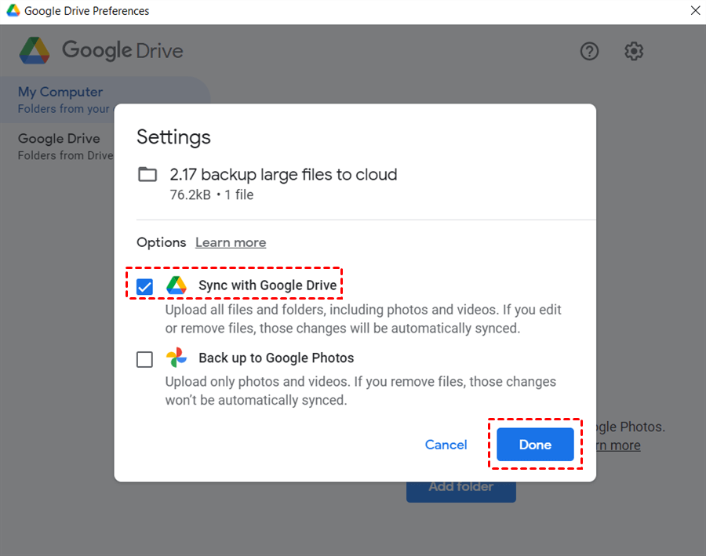Select the folder entry 2.17 backup large files

[283, 174]
